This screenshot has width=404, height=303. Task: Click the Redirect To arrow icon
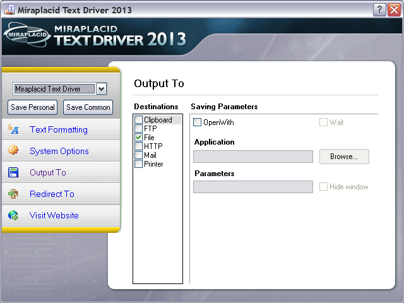(13, 194)
